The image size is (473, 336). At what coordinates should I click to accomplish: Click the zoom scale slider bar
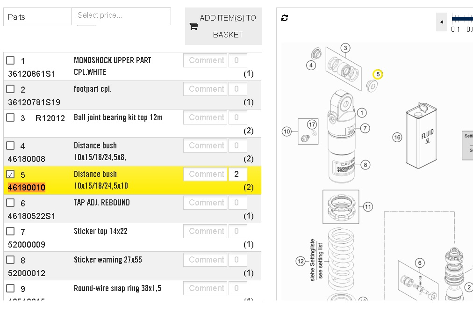coord(463,19)
